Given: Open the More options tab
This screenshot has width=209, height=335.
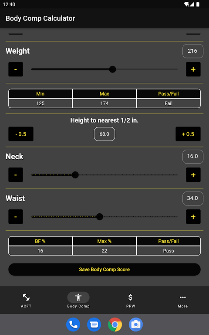Looking at the screenshot, I should point(183,300).
